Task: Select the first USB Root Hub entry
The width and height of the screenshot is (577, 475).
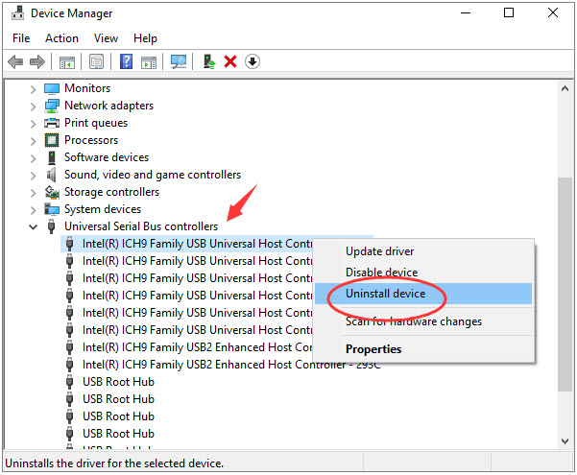Action: (x=118, y=382)
